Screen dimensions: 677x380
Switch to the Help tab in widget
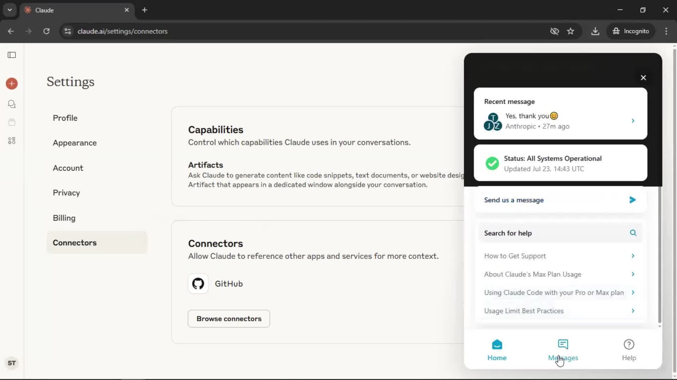coord(629,350)
